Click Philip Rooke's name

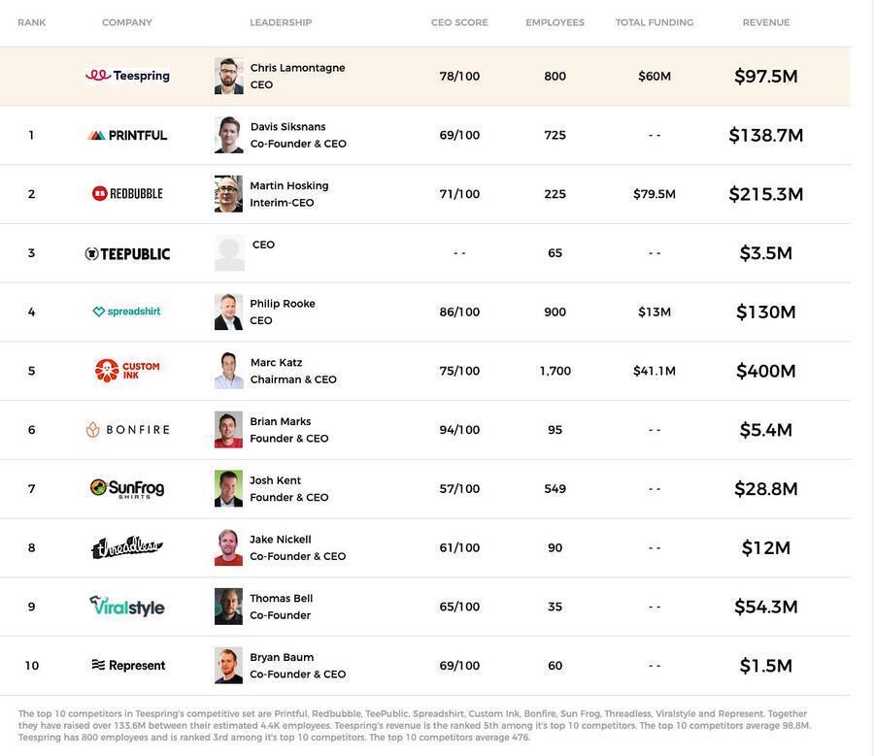283,304
